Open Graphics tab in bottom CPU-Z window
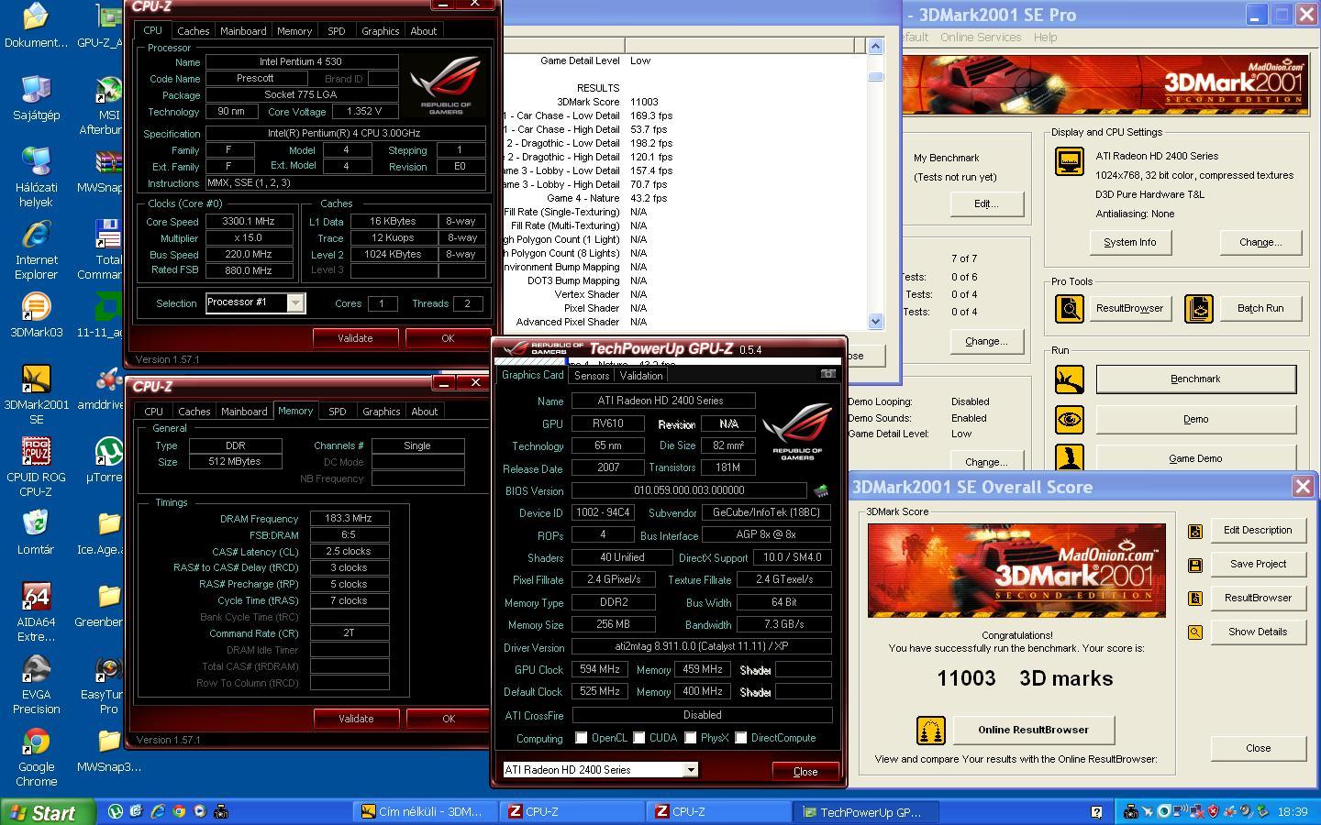1321x825 pixels. coord(381,412)
